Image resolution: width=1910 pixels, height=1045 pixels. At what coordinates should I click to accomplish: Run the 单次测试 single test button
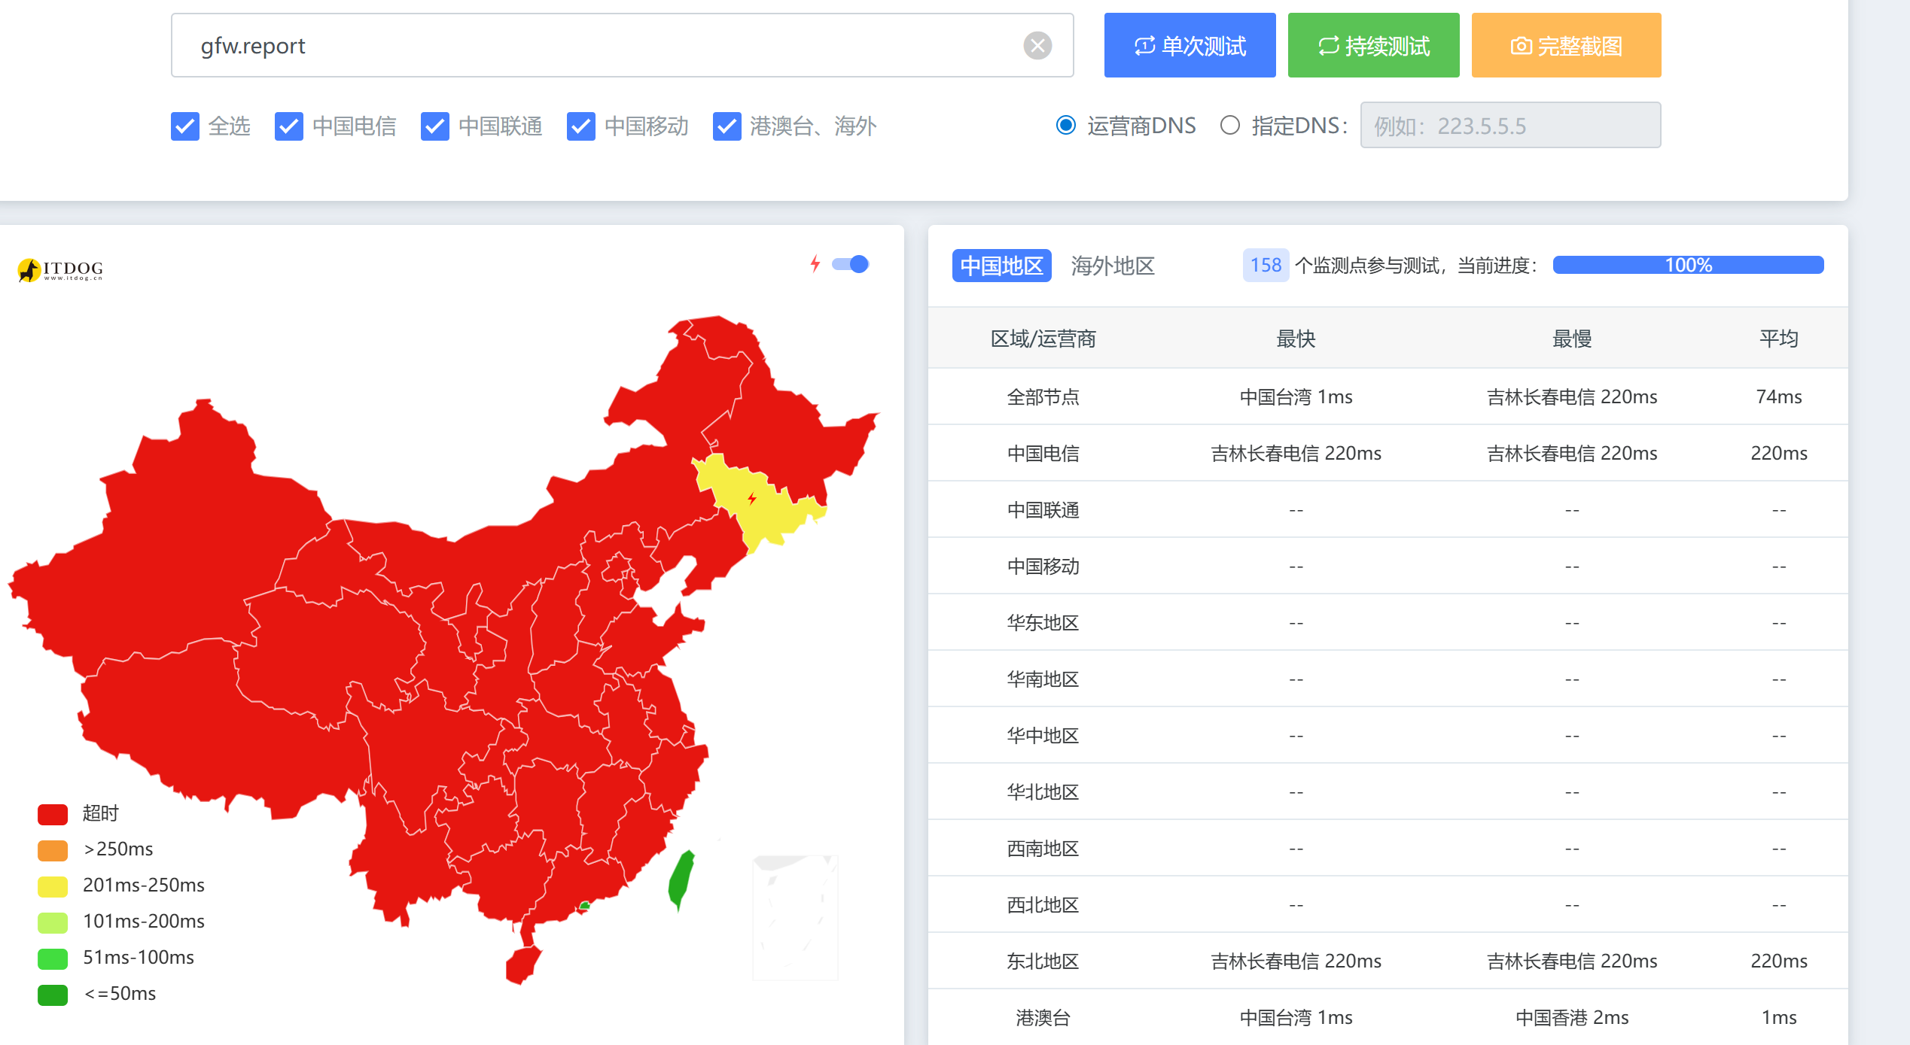pyautogui.click(x=1190, y=46)
